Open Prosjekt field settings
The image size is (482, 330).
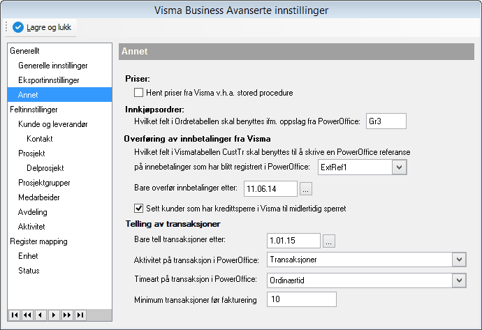click(31, 153)
